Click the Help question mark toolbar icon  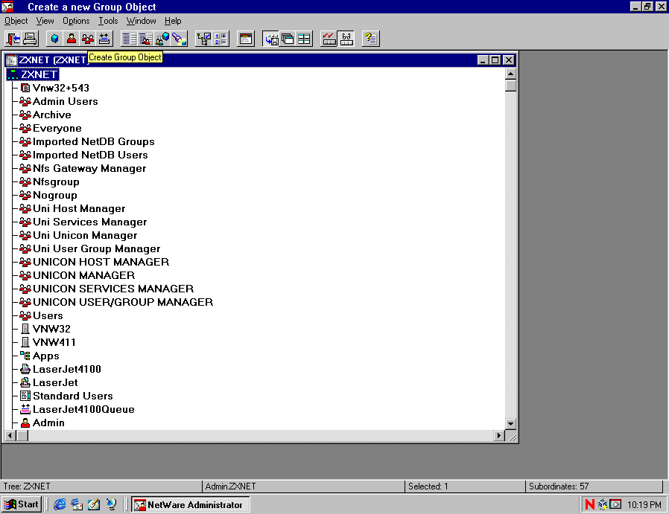pos(370,39)
